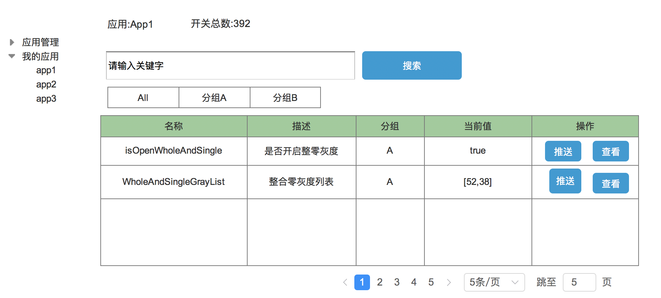Expand the 应用管理 tree arrow
The image size is (661, 298).
(x=12, y=42)
